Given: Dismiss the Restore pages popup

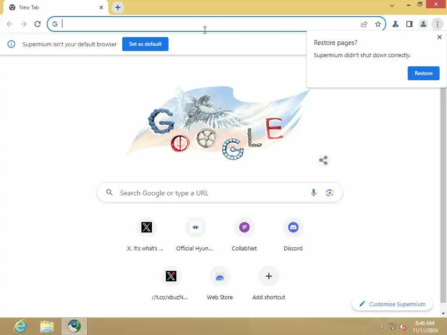Looking at the screenshot, I should pyautogui.click(x=439, y=37).
